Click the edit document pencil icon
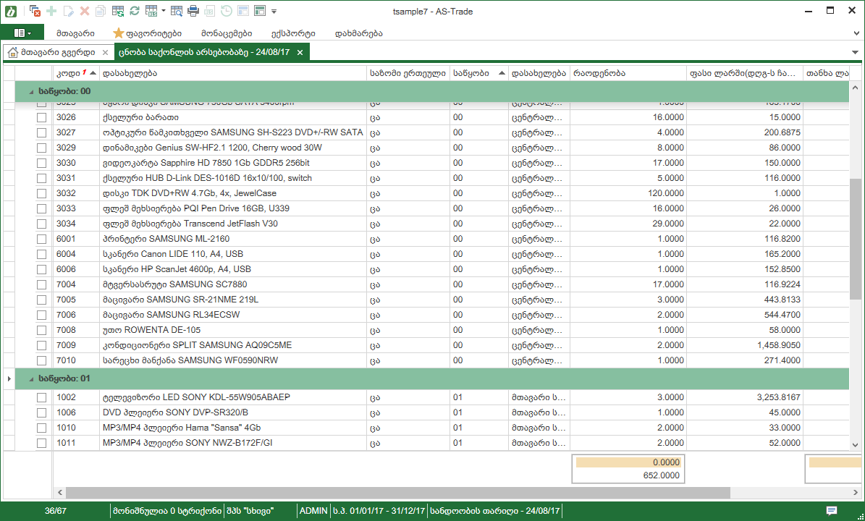865x521 pixels. [x=69, y=11]
